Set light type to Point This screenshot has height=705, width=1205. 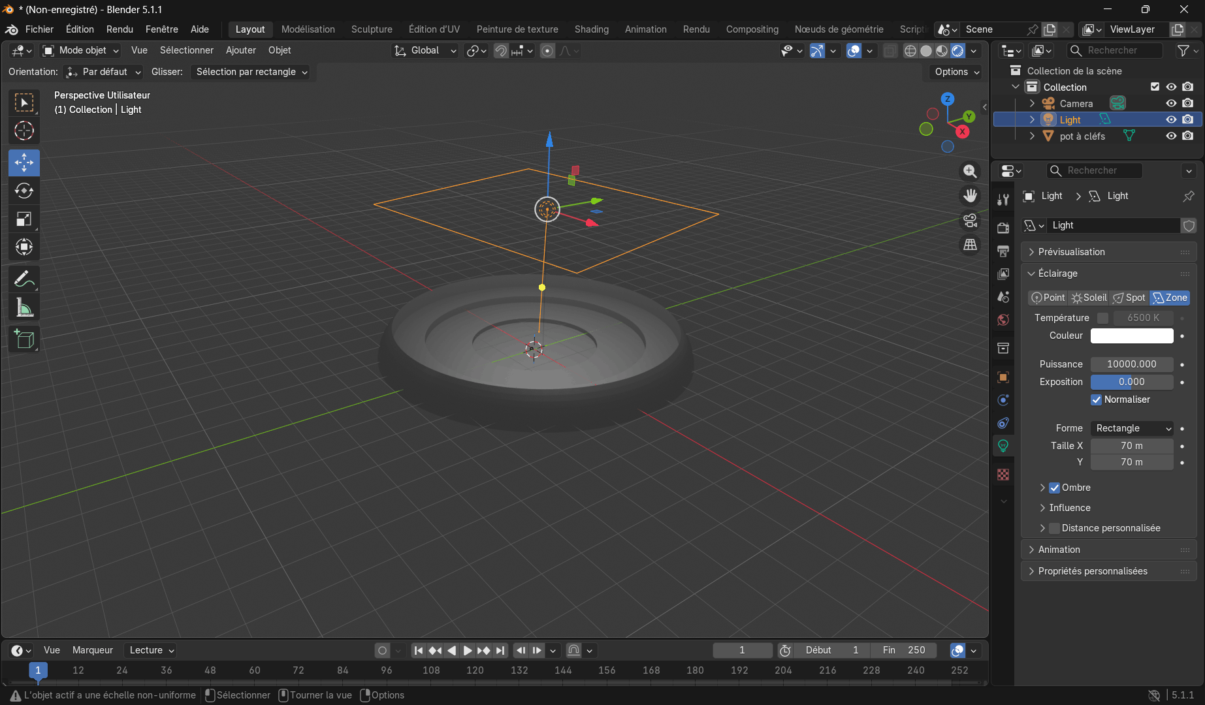point(1048,298)
